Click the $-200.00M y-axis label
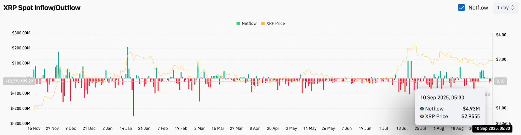Image resolution: width=521 pixels, height=135 pixels. (x=21, y=108)
